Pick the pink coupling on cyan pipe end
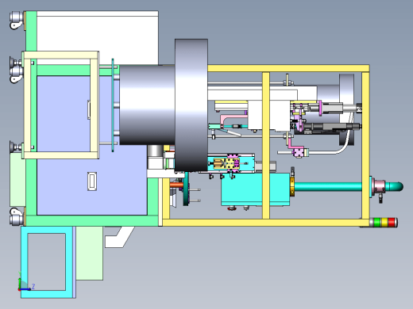 (x=379, y=186)
